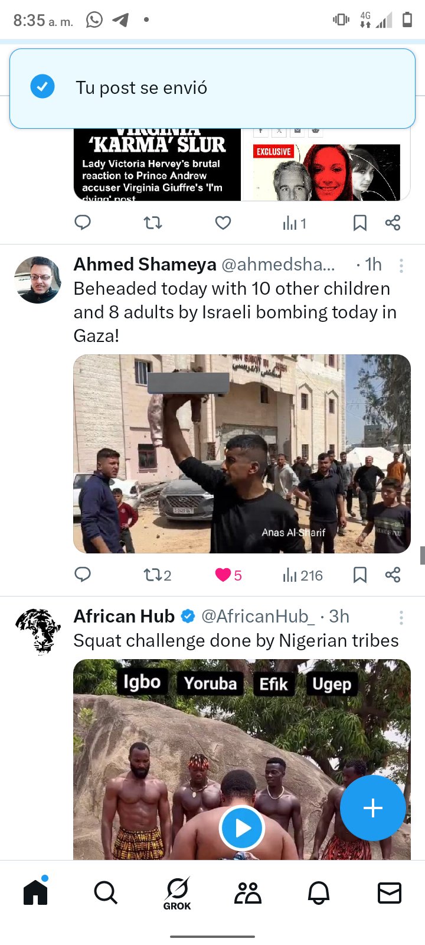Image resolution: width=425 pixels, height=945 pixels.
Task: Share Ahmed Shameya's post
Action: click(393, 575)
